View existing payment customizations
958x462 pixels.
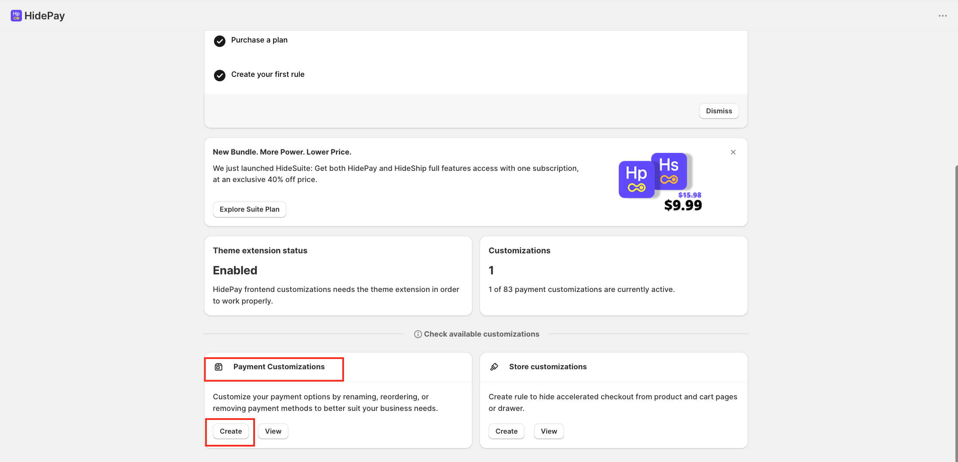[273, 431]
